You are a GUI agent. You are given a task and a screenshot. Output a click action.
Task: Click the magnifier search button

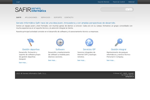[x=129, y=9]
